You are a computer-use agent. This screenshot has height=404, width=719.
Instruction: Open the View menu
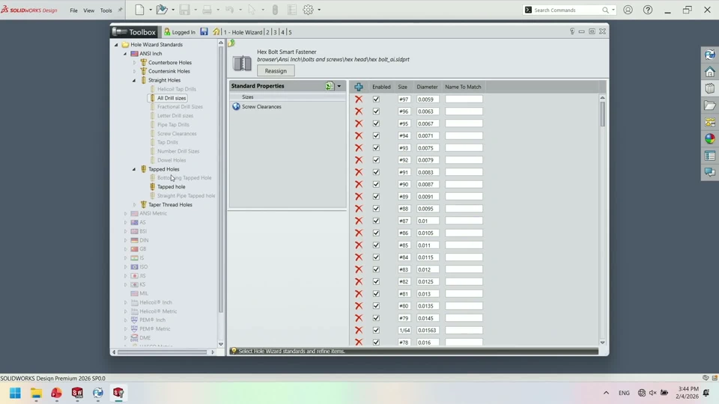click(89, 10)
